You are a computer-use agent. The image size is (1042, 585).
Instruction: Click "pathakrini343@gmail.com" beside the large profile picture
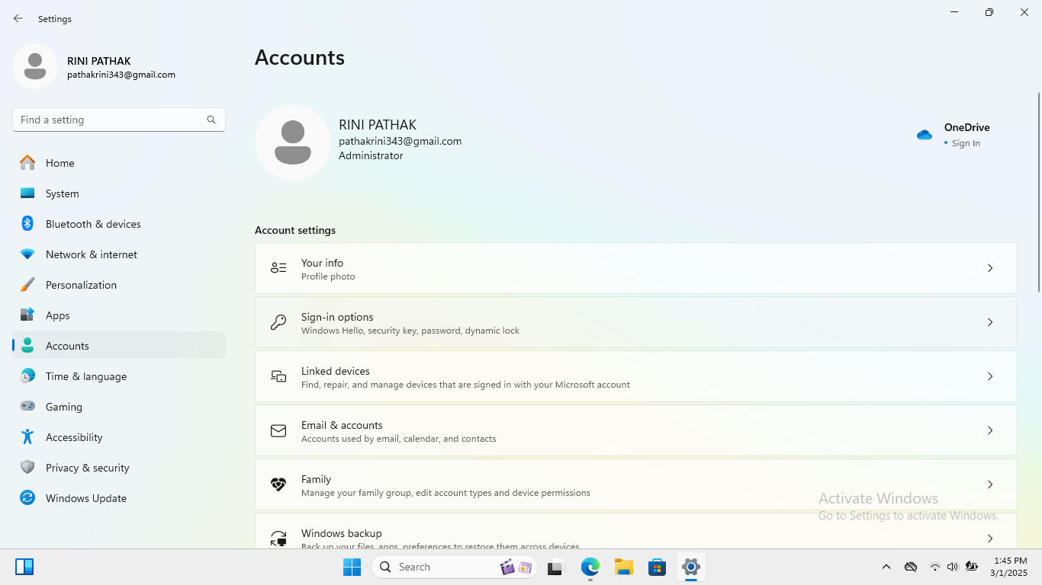(x=400, y=141)
